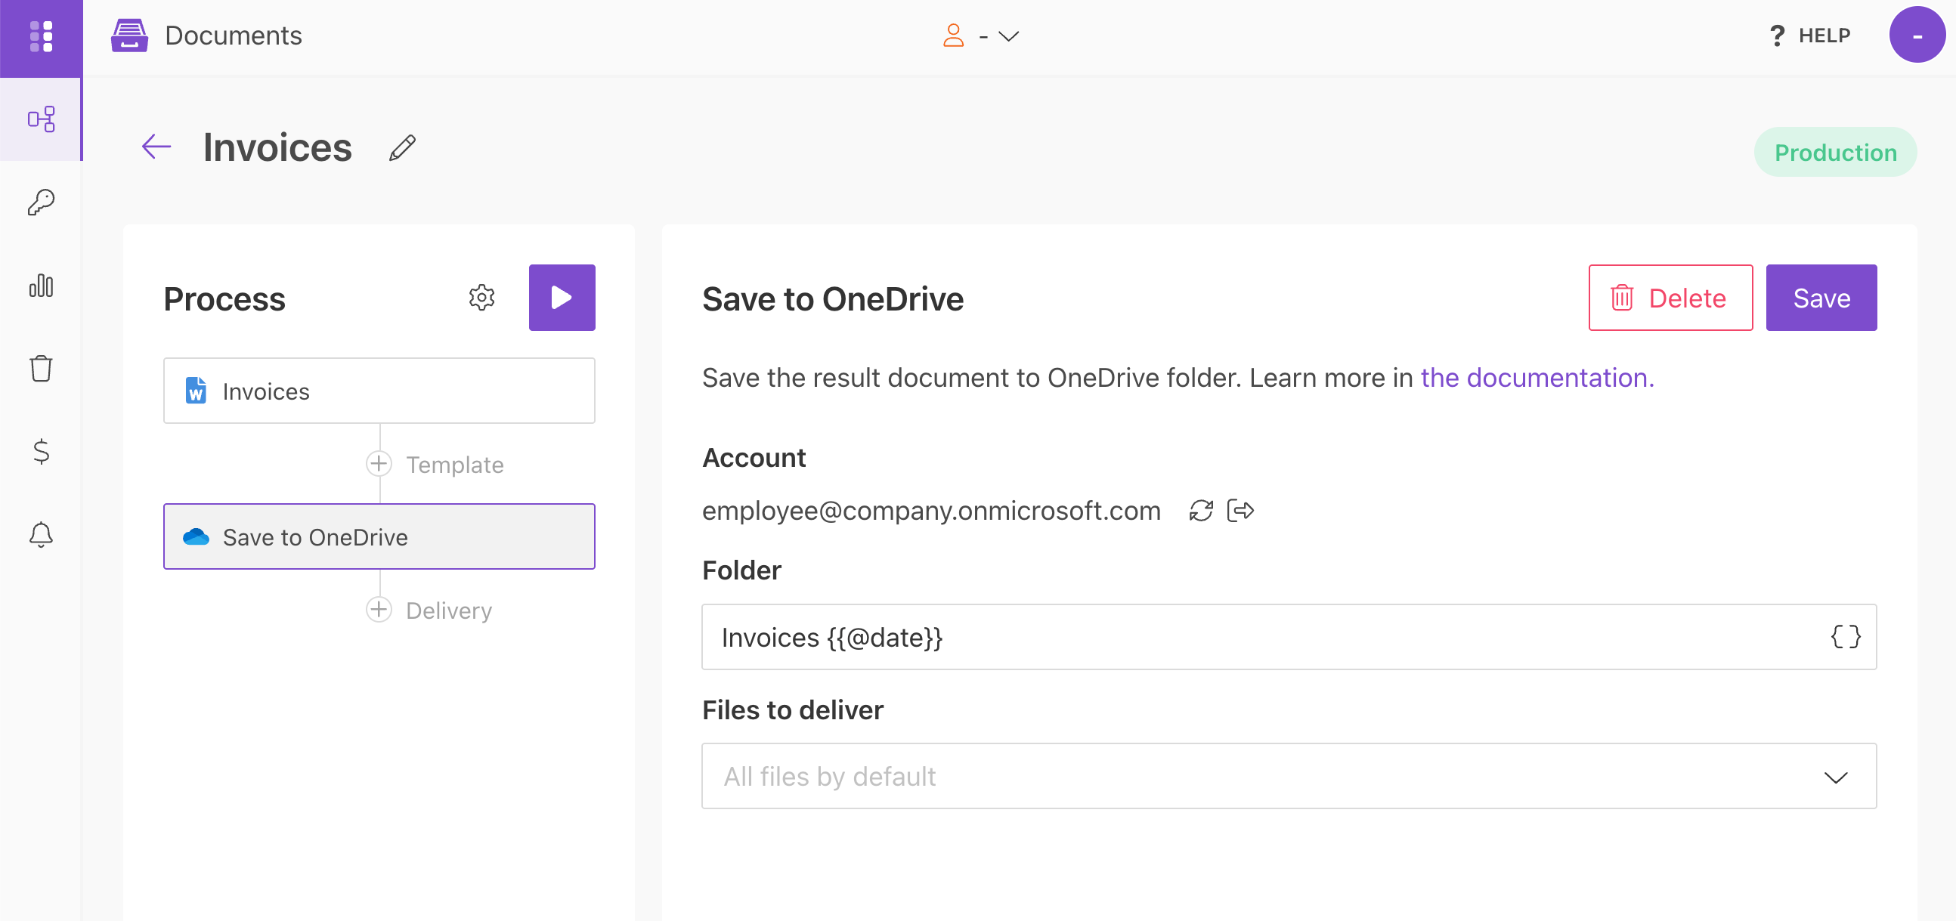Select the Save to OneDrive step
Image resolution: width=1956 pixels, height=921 pixels.
(379, 536)
